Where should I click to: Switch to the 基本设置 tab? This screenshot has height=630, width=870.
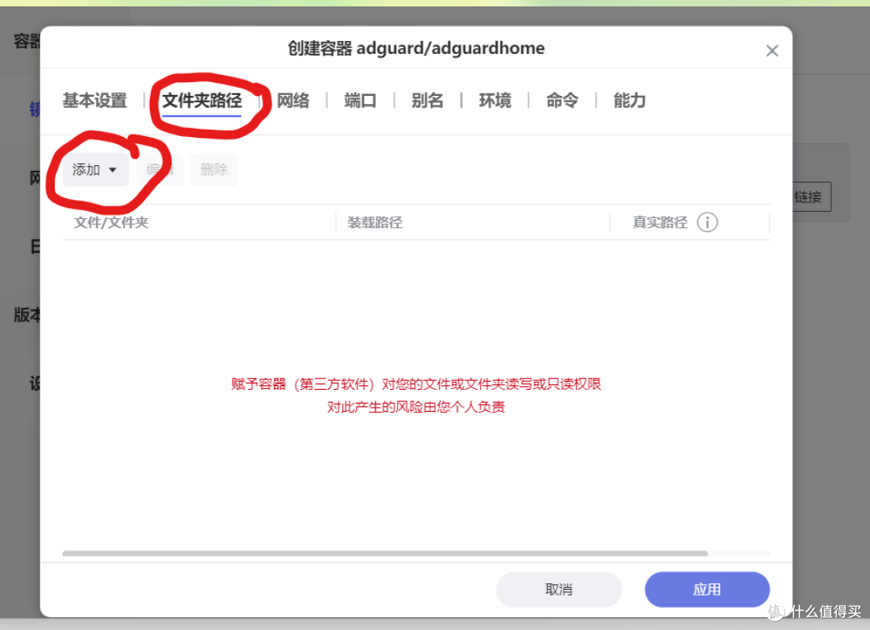95,101
